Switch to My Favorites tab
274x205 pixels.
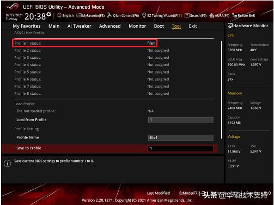point(27,26)
